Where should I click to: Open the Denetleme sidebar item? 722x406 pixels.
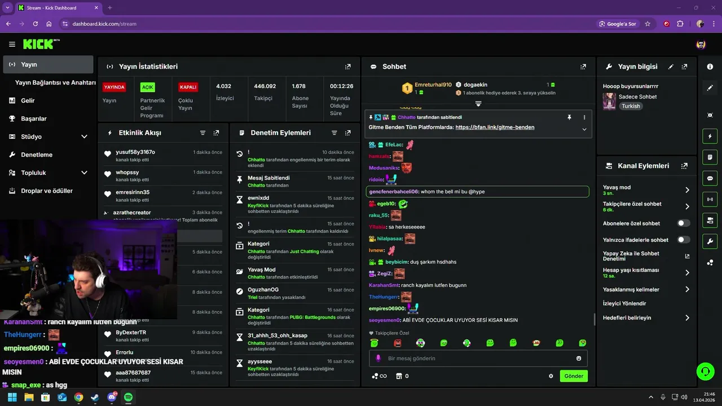[49, 155]
